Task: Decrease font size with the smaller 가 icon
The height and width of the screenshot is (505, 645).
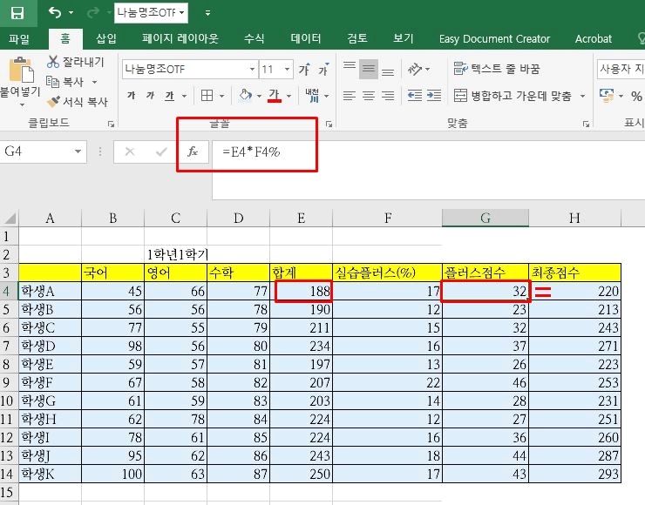Action: [323, 69]
